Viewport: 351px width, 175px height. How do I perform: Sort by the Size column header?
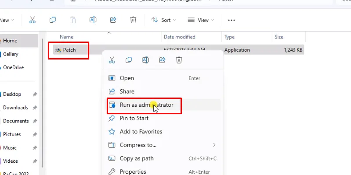pos(279,37)
